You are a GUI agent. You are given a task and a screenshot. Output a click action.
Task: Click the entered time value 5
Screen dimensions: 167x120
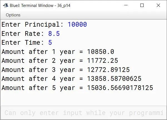[50, 42]
